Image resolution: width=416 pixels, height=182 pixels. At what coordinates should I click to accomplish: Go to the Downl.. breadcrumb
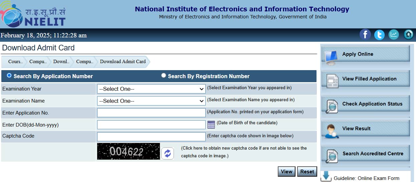tap(61, 61)
